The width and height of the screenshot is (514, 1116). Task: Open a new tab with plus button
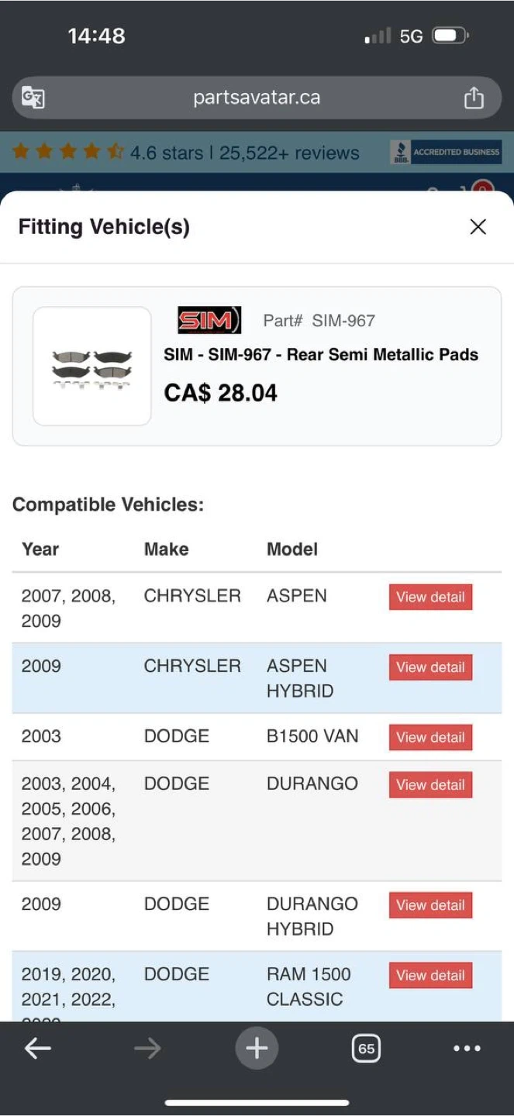click(257, 1049)
